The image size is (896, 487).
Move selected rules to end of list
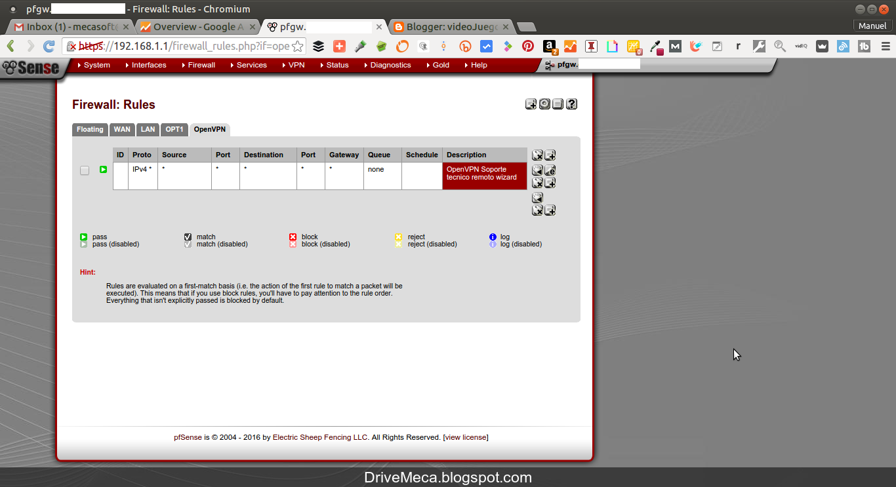537,197
